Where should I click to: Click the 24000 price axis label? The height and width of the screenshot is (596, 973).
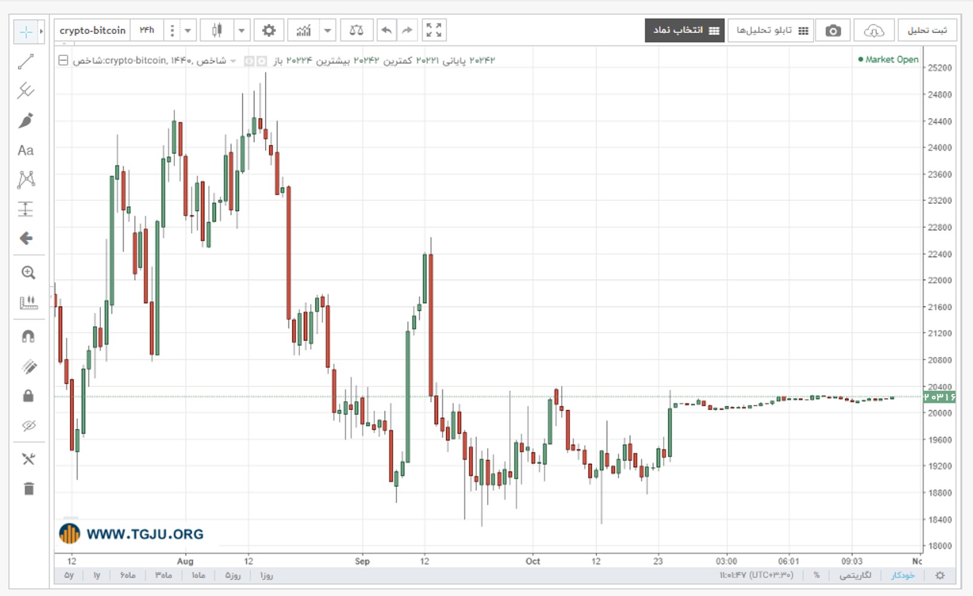[x=940, y=148]
